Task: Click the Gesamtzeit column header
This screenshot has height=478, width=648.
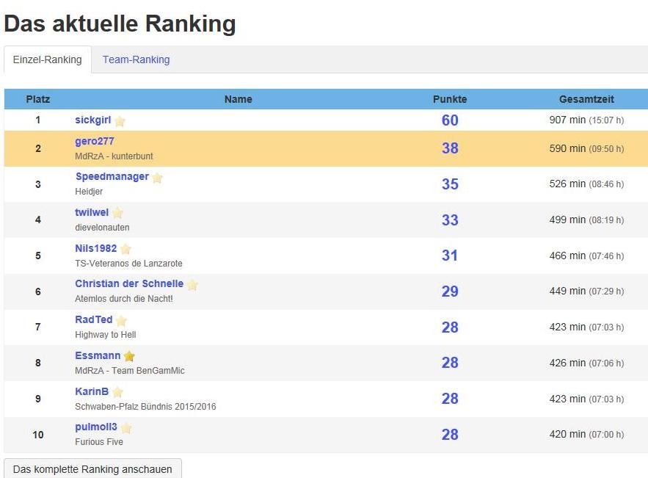Action: pyautogui.click(x=586, y=99)
